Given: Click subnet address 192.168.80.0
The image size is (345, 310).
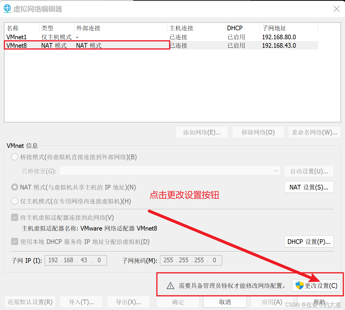Looking at the screenshot, I should (x=279, y=37).
